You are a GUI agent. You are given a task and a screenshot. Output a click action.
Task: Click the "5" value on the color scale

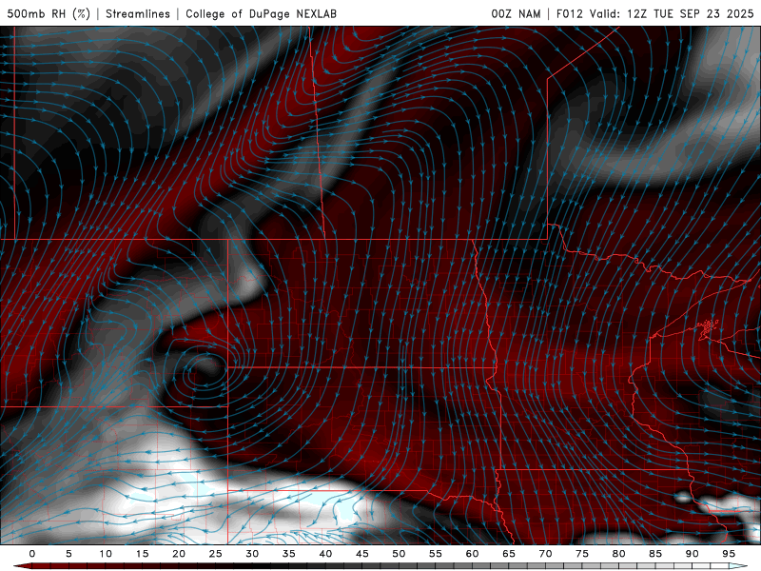click(x=68, y=554)
